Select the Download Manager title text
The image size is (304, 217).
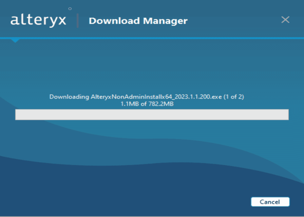pyautogui.click(x=138, y=21)
